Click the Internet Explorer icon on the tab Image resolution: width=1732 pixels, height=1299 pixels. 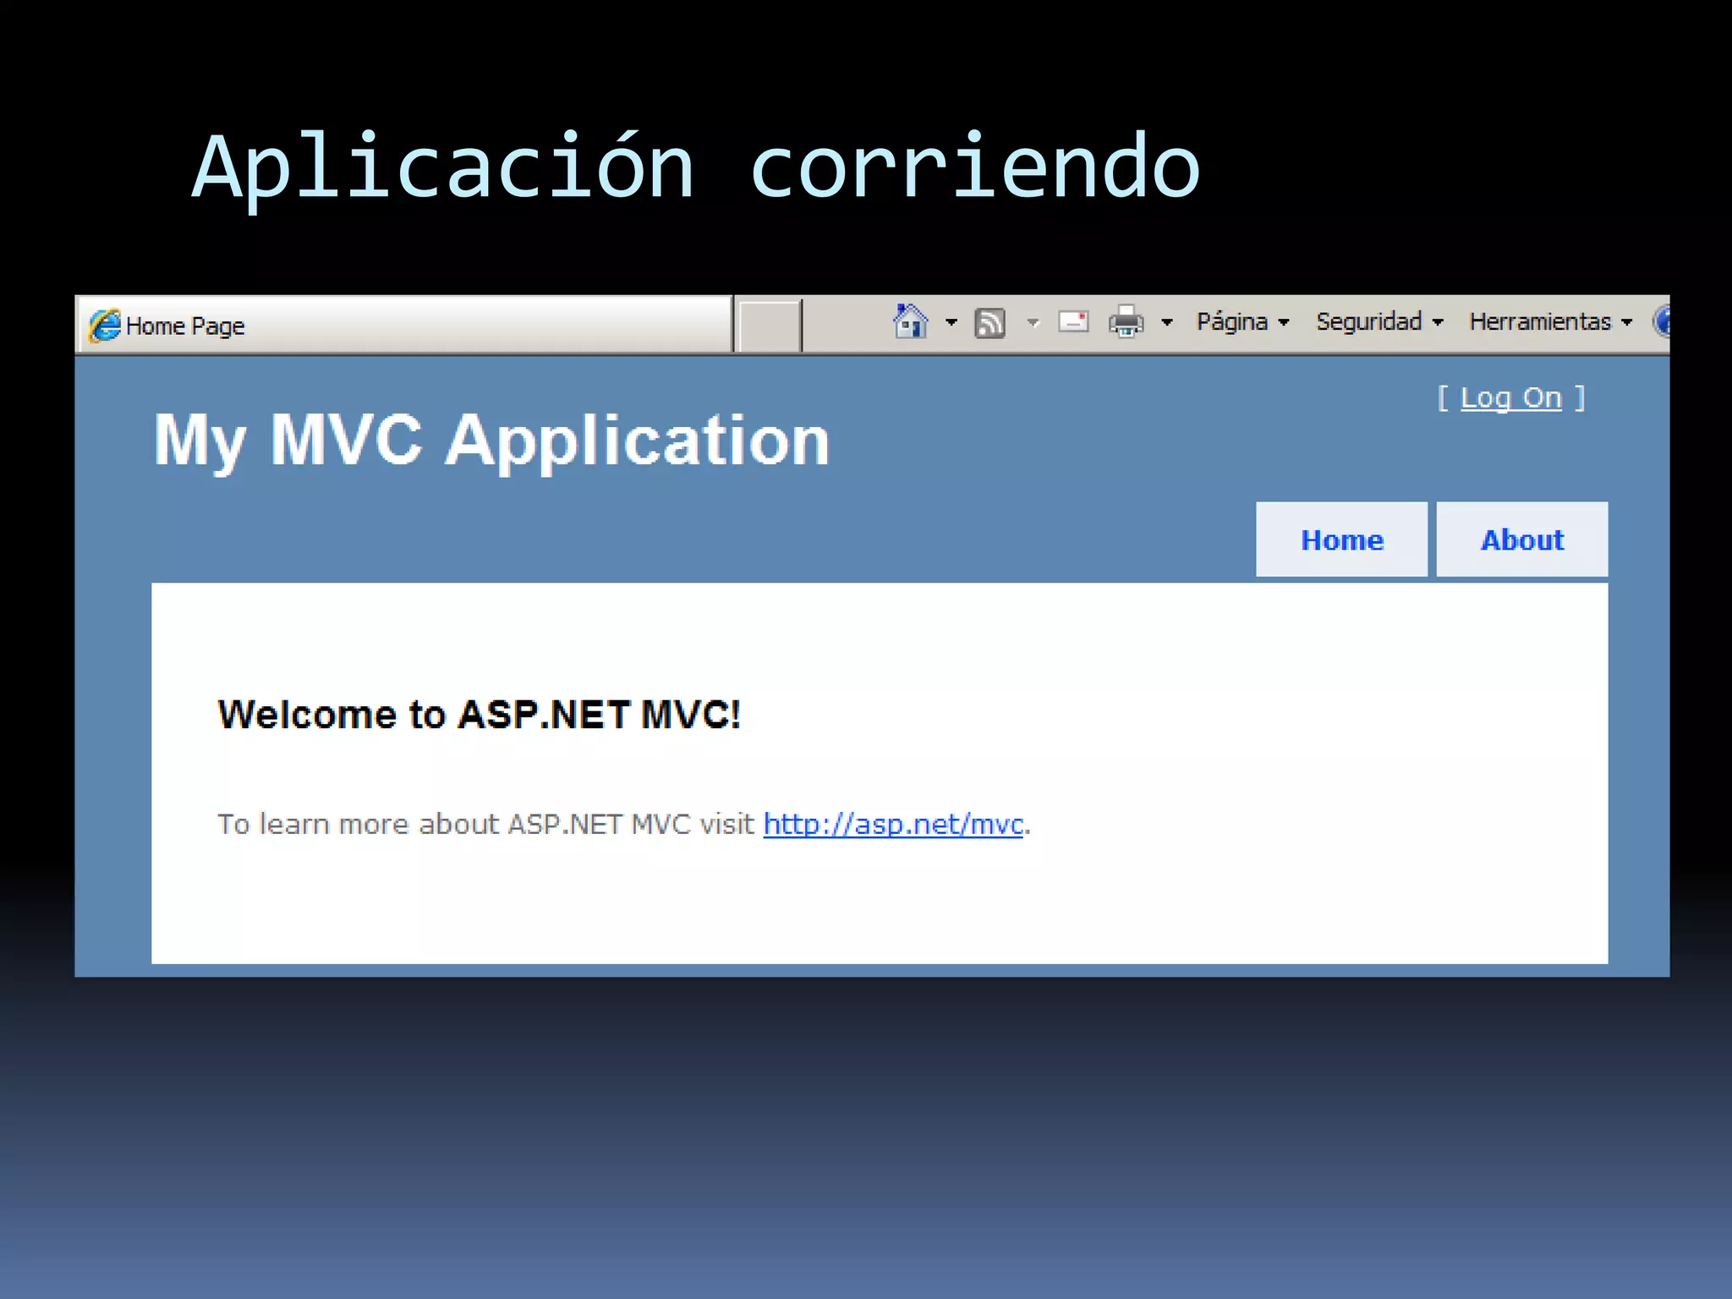tap(105, 326)
